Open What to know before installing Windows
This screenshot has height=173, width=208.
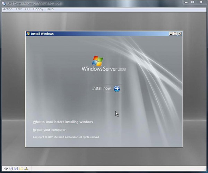pyautogui.click(x=63, y=122)
